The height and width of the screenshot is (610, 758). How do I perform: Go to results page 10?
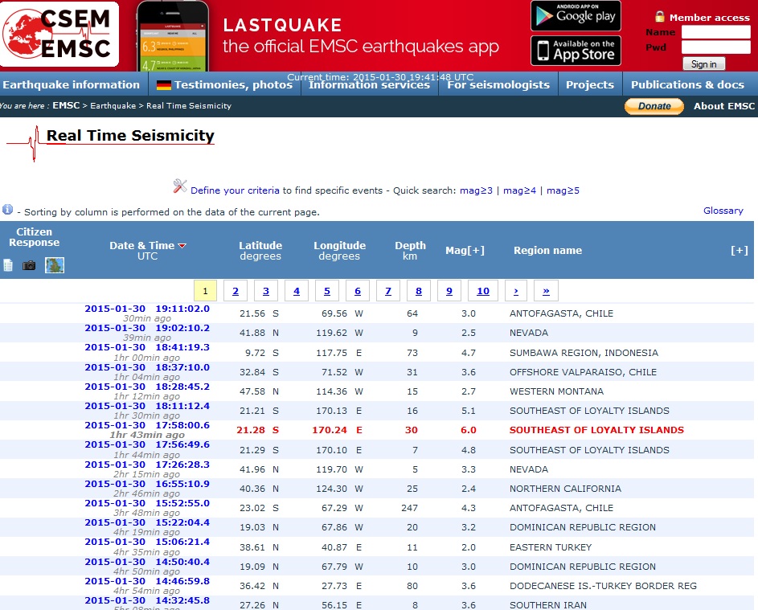[x=483, y=291]
